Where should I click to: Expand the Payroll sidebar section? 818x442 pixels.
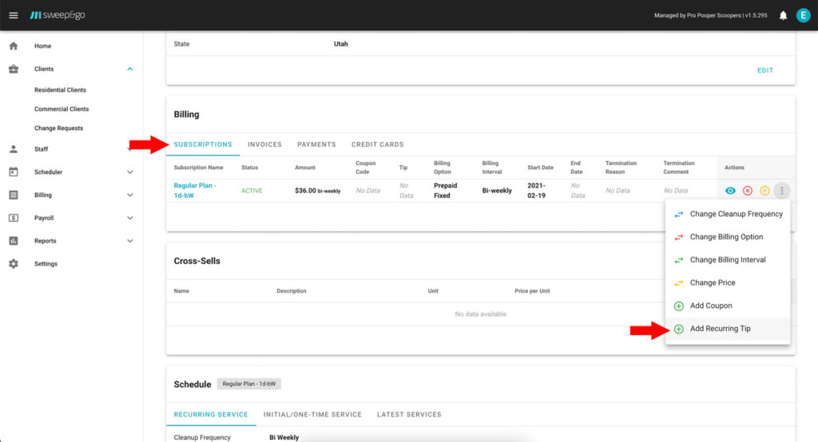point(130,218)
